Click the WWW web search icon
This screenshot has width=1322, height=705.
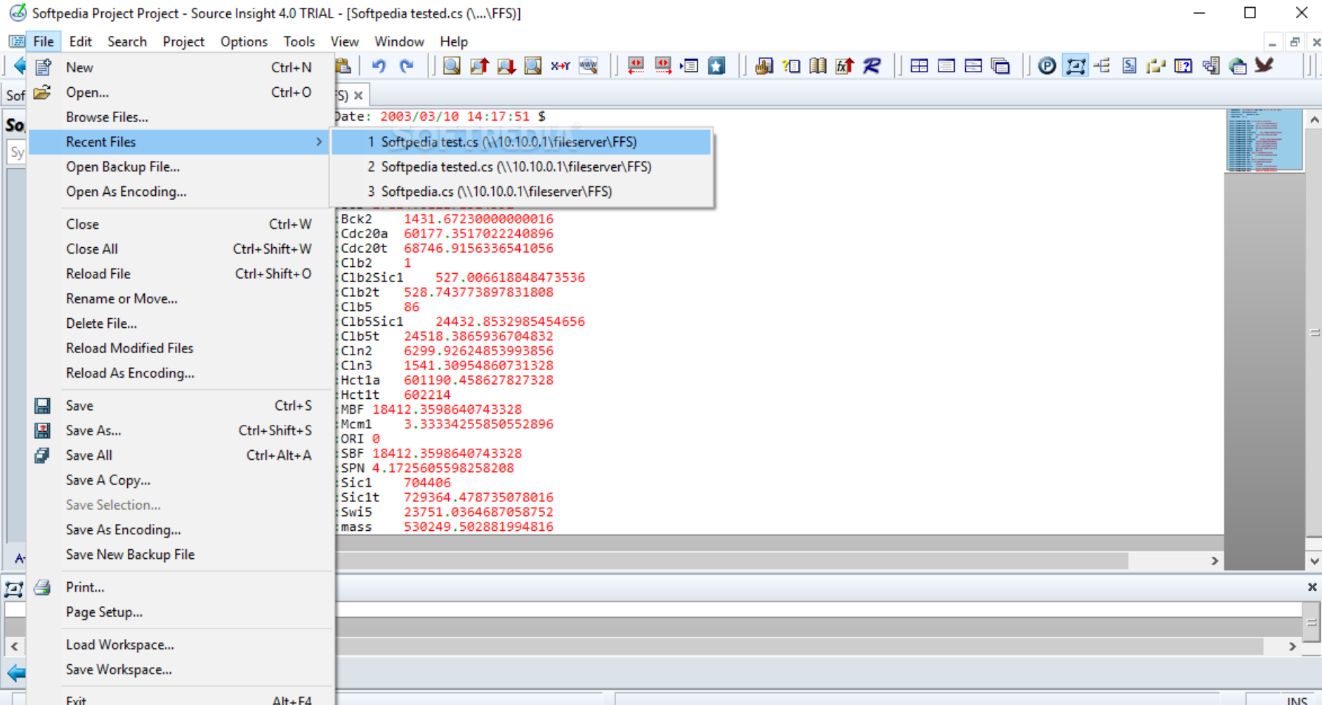point(588,66)
